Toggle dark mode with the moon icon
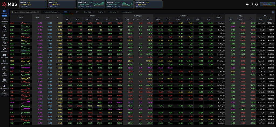276x127 pixels. point(247,4)
